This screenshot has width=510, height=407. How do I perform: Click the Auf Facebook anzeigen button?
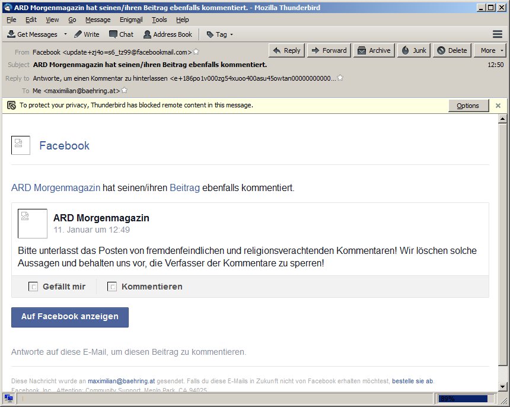tap(70, 317)
